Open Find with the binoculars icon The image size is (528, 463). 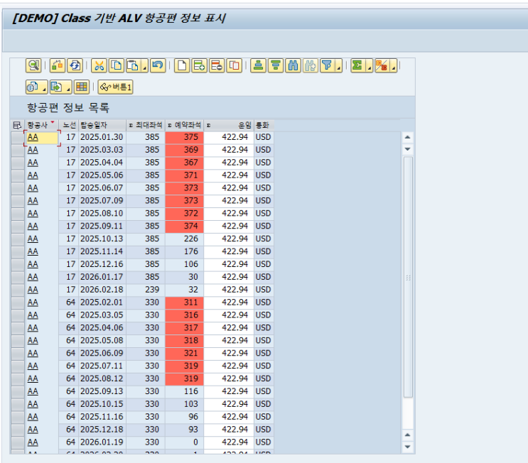(293, 65)
